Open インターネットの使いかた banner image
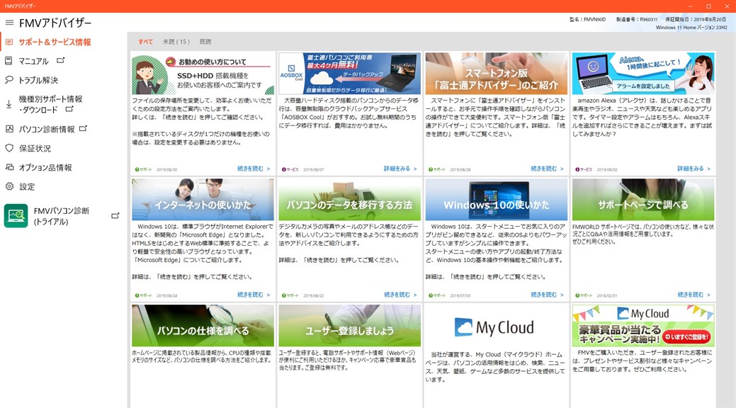Screen dimensions: 736x408 (x=203, y=200)
